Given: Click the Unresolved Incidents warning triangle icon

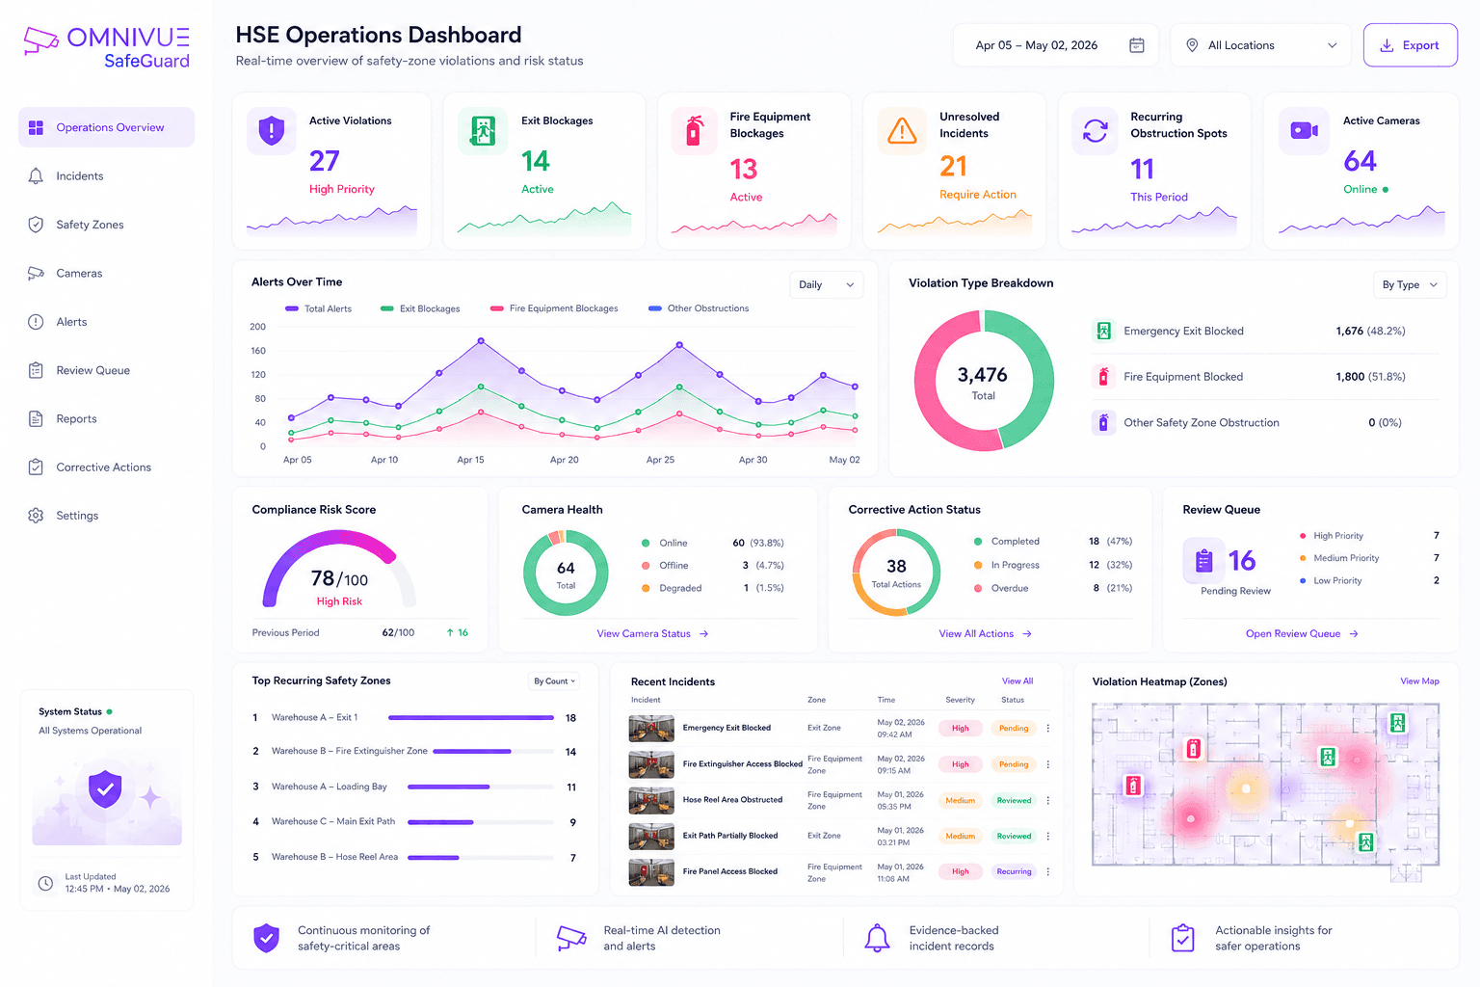Looking at the screenshot, I should pos(902,130).
